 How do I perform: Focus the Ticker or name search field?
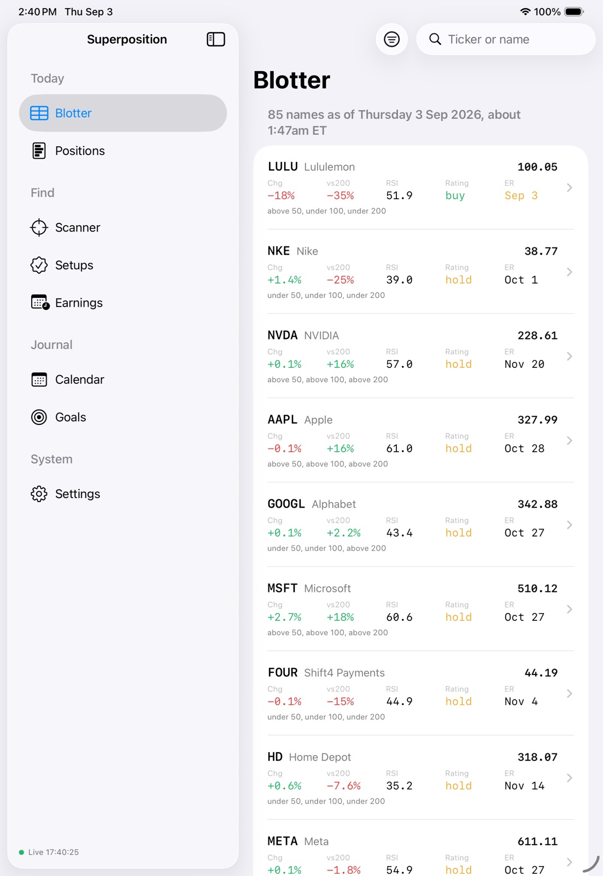[506, 39]
